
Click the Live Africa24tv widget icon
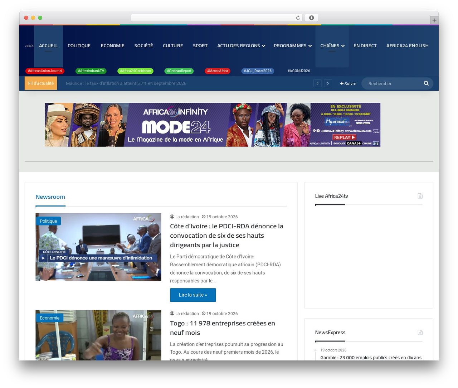(420, 196)
